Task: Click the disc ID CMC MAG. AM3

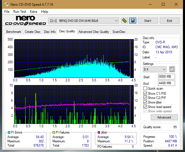Action: [x=167, y=47]
